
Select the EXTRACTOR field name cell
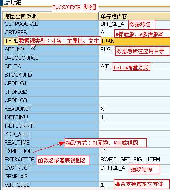click(x=51, y=160)
